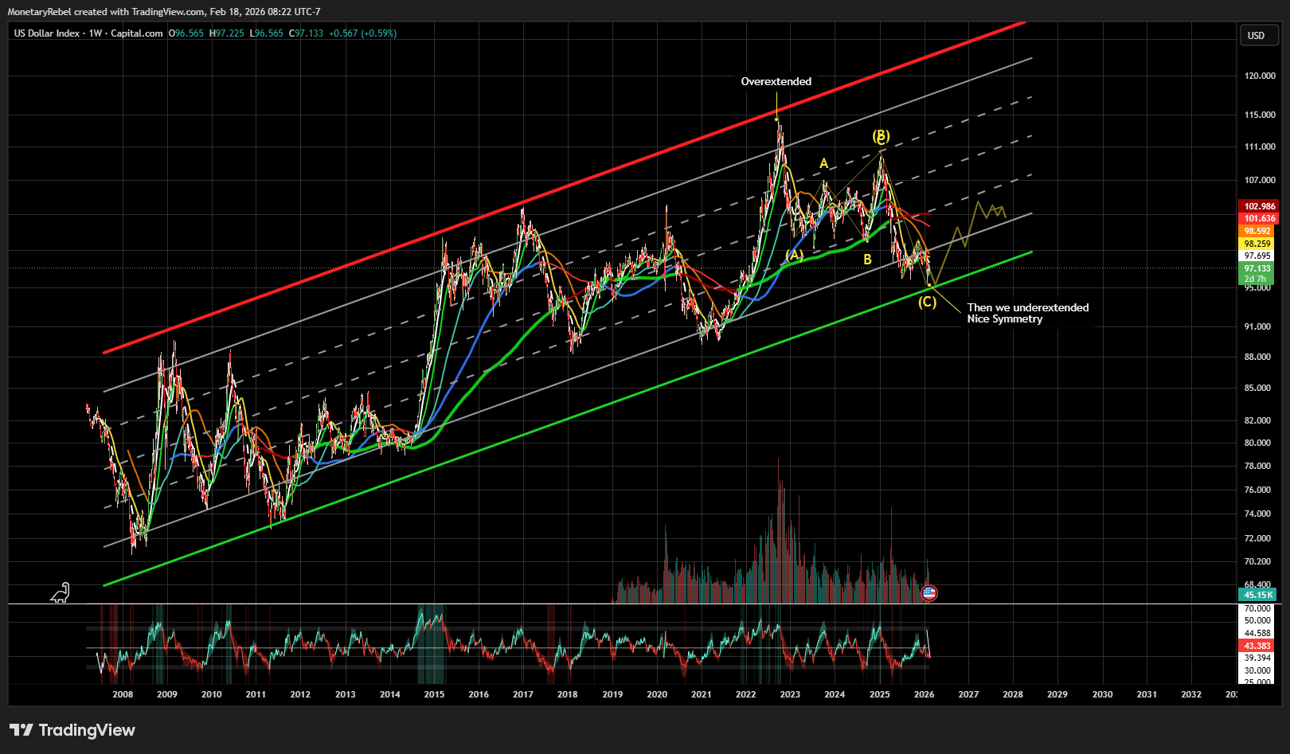Click the MonetaryRebel created-with caption
Screen dimensions: 1290x754
coord(164,12)
